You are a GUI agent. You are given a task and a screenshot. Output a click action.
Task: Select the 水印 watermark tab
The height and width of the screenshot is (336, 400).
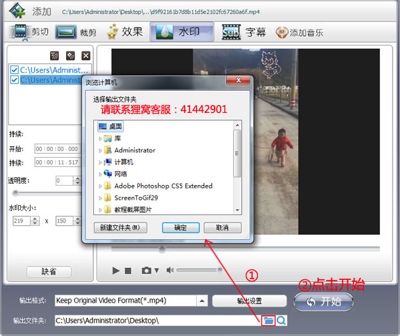(181, 31)
